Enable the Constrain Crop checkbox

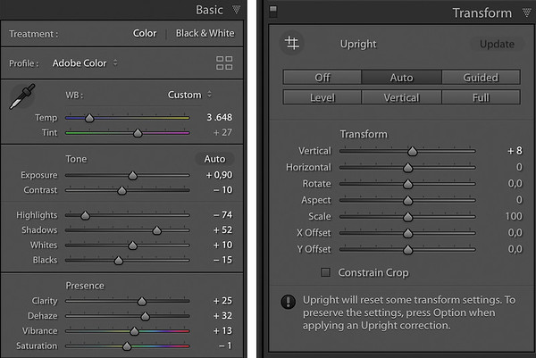[325, 272]
